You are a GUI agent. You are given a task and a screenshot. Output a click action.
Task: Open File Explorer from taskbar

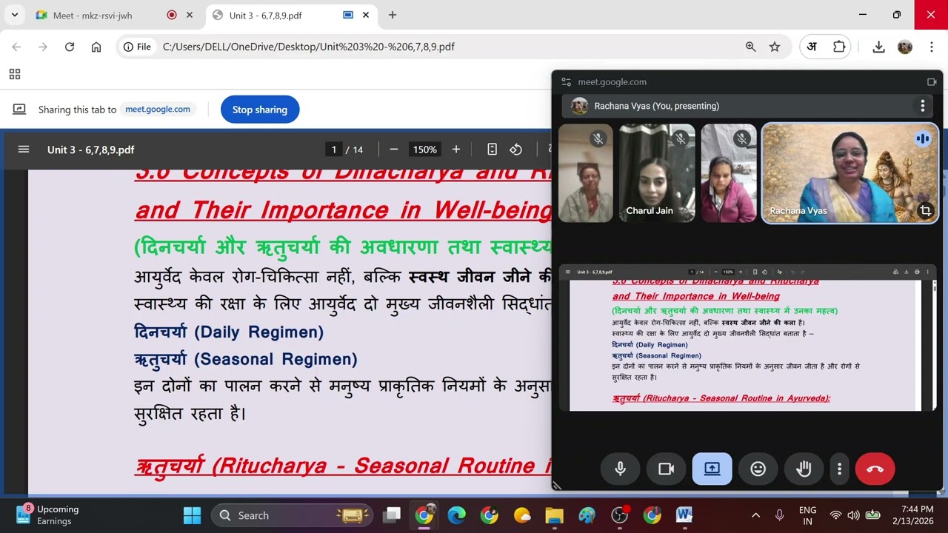[554, 515]
